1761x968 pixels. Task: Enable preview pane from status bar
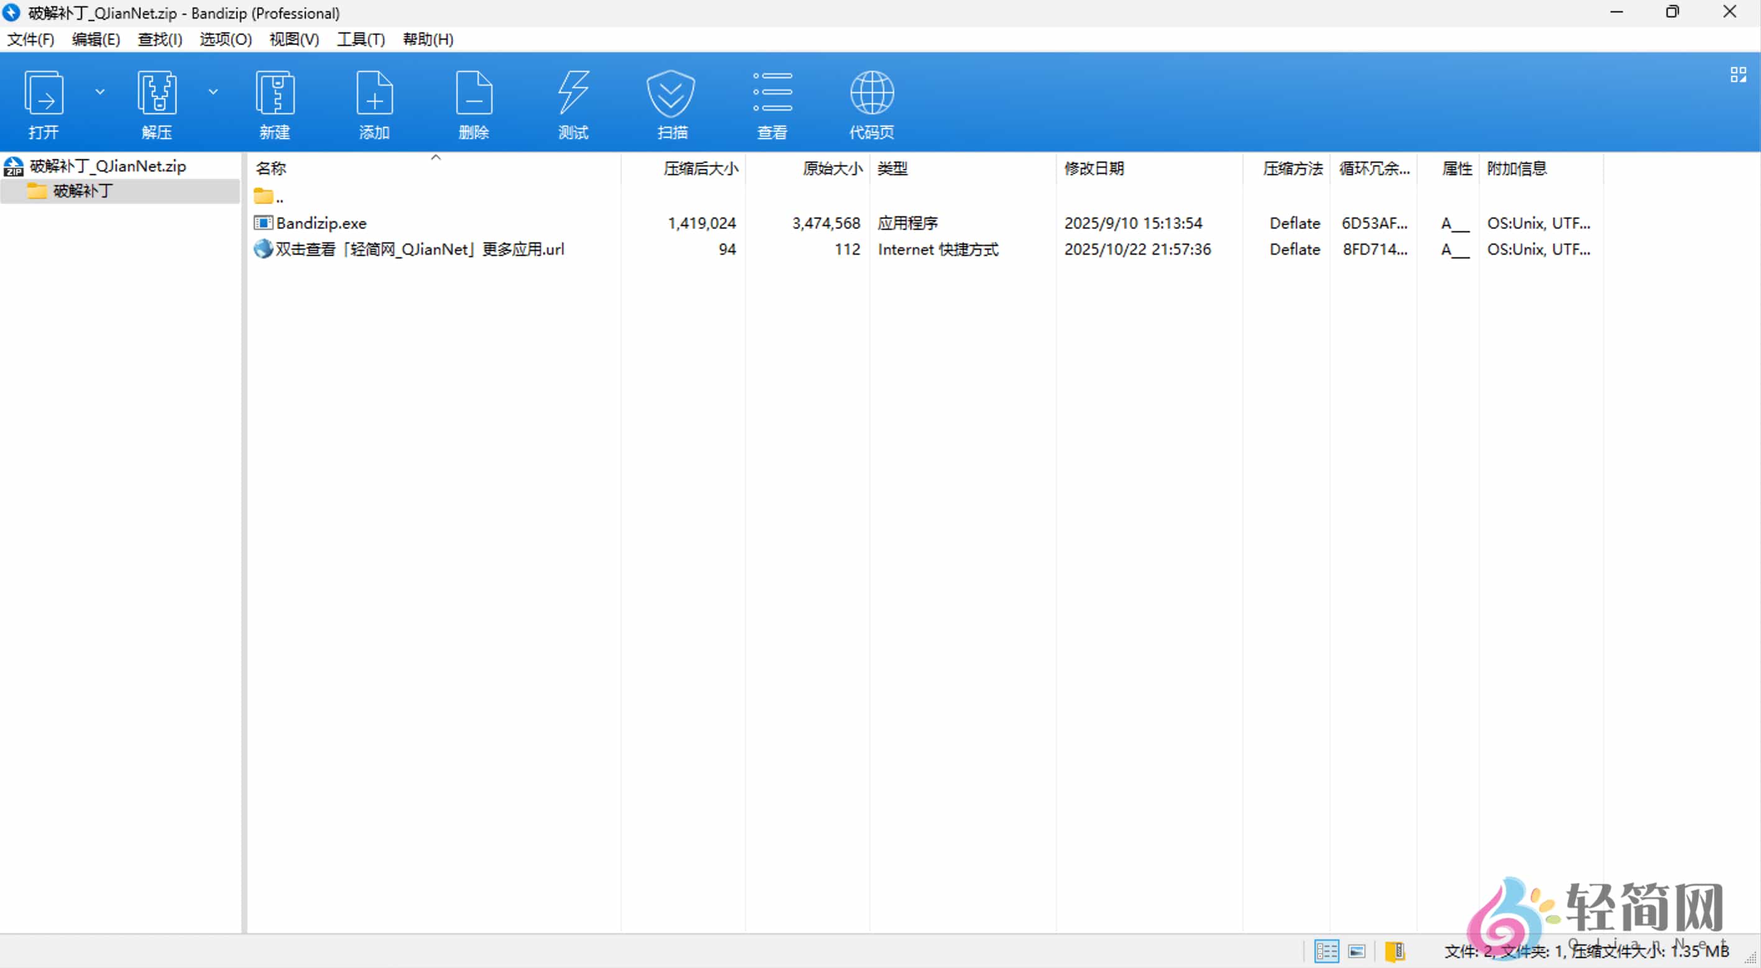click(1357, 951)
